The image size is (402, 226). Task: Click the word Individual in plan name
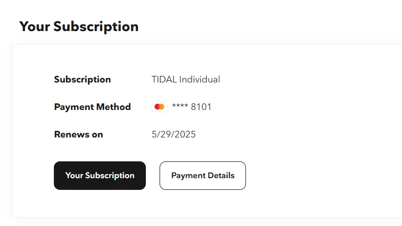tap(199, 79)
